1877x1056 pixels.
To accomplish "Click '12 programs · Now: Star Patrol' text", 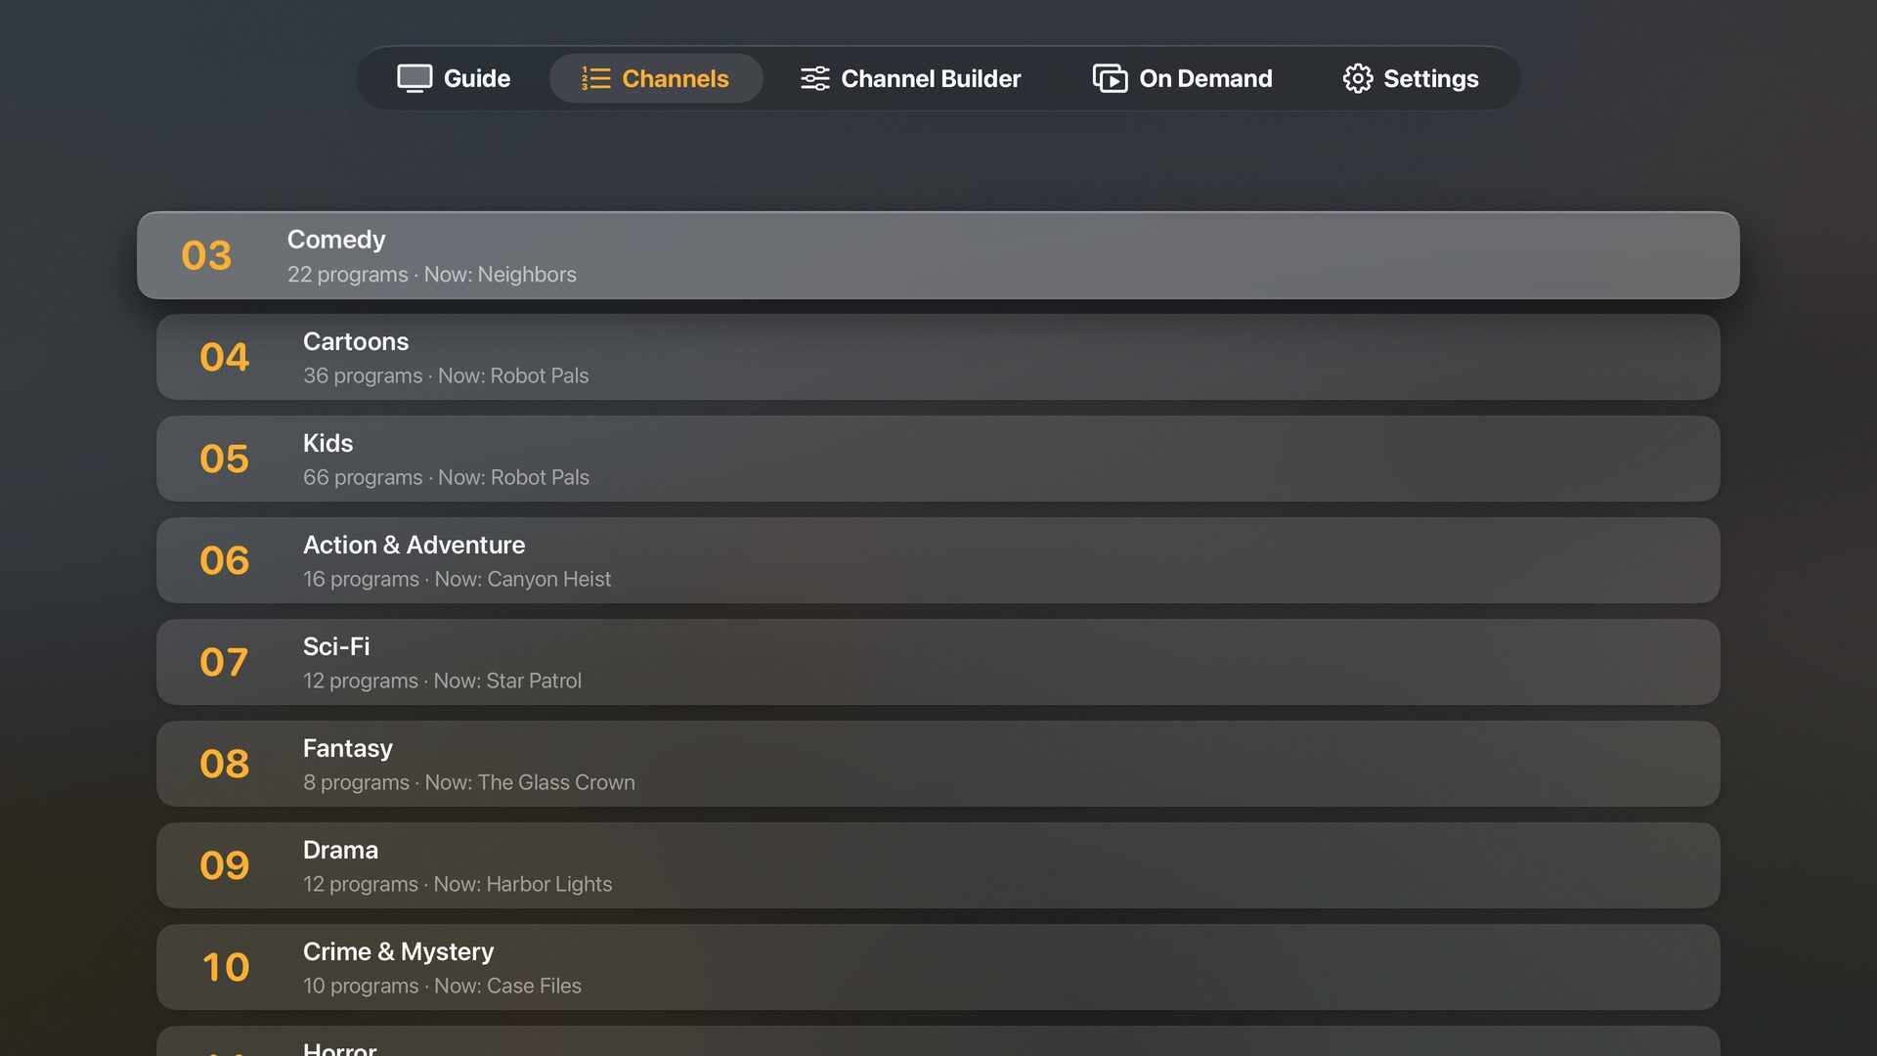I will click(x=442, y=681).
